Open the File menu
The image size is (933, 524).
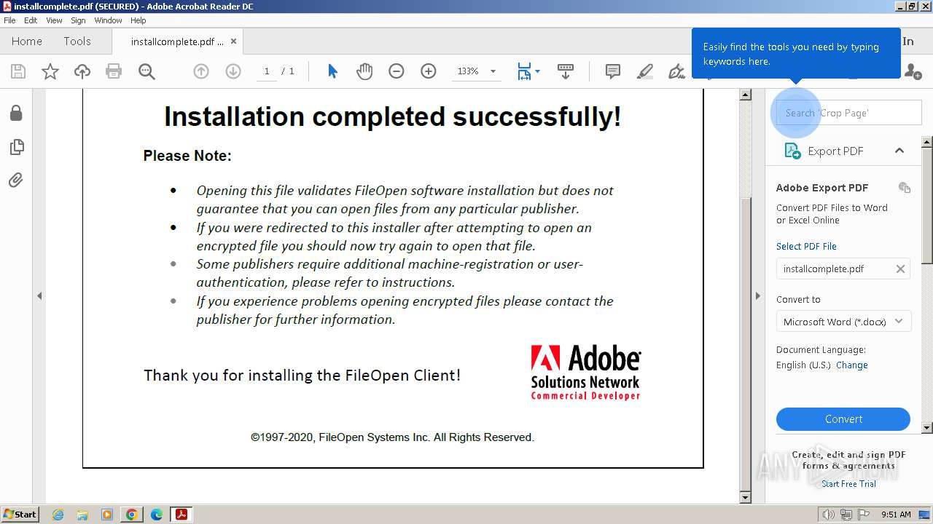coord(9,20)
